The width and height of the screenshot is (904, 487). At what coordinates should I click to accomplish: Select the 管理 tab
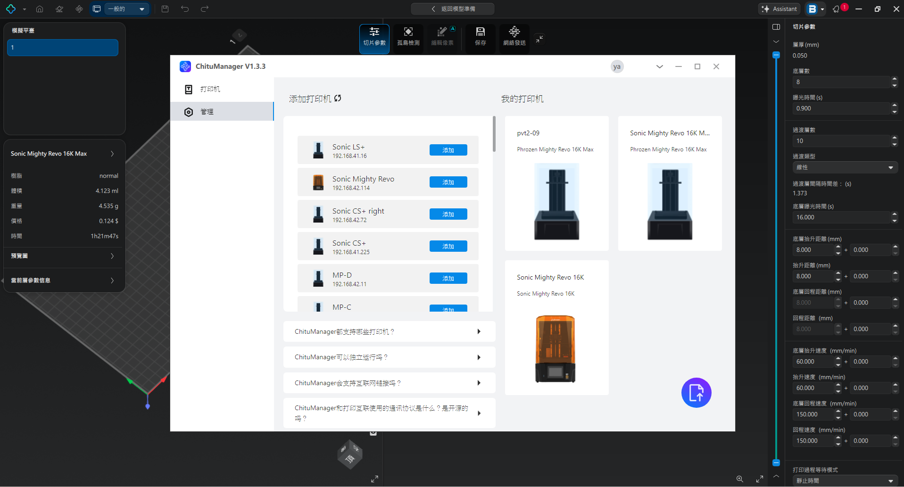pyautogui.click(x=222, y=112)
